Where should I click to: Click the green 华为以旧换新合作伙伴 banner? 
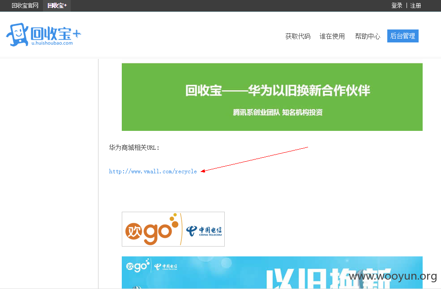(x=272, y=97)
